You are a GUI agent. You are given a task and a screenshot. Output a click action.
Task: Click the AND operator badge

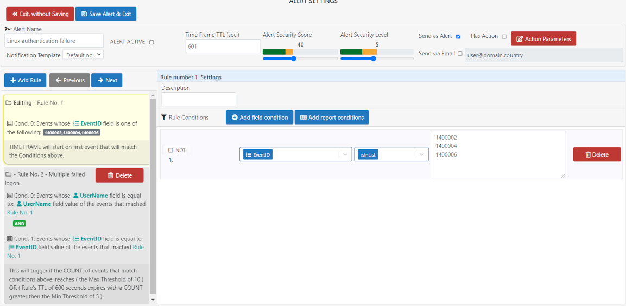(x=20, y=224)
